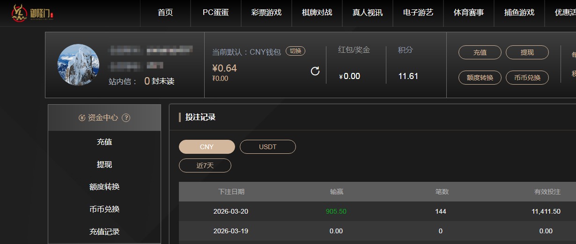
Task: Click the ¥0.64 wallet balance
Action: click(225, 68)
